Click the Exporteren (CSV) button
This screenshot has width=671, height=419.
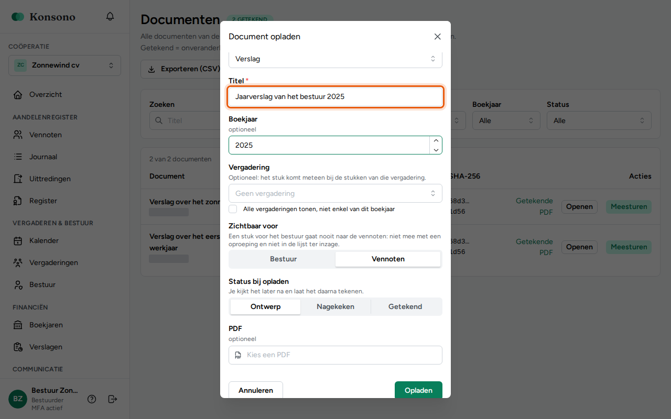(x=180, y=69)
